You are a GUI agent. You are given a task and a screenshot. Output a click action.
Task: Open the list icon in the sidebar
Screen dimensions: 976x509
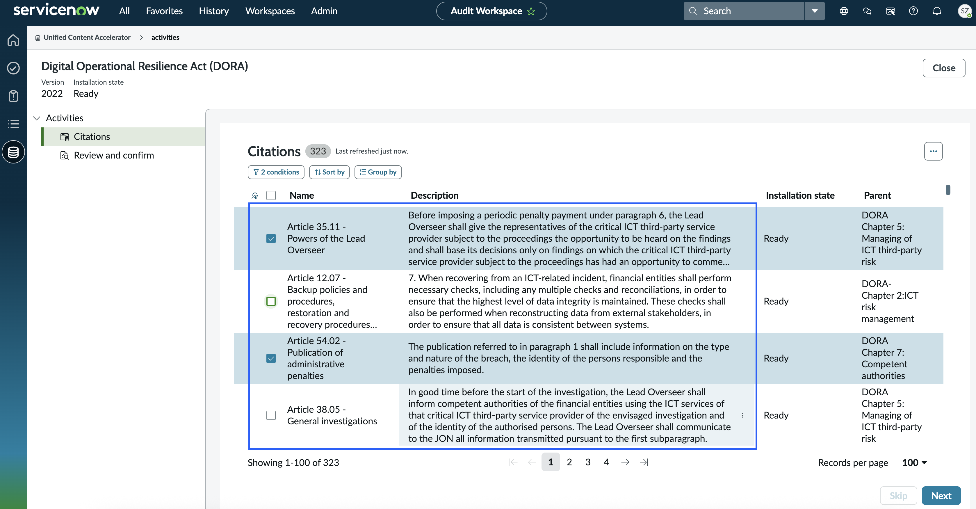click(13, 124)
